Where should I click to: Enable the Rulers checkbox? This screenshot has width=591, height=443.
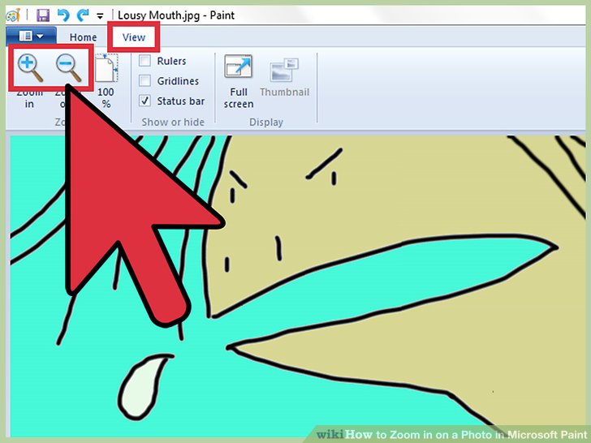coord(145,61)
